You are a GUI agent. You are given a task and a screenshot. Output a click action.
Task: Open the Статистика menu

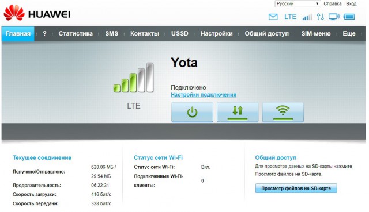click(x=76, y=33)
